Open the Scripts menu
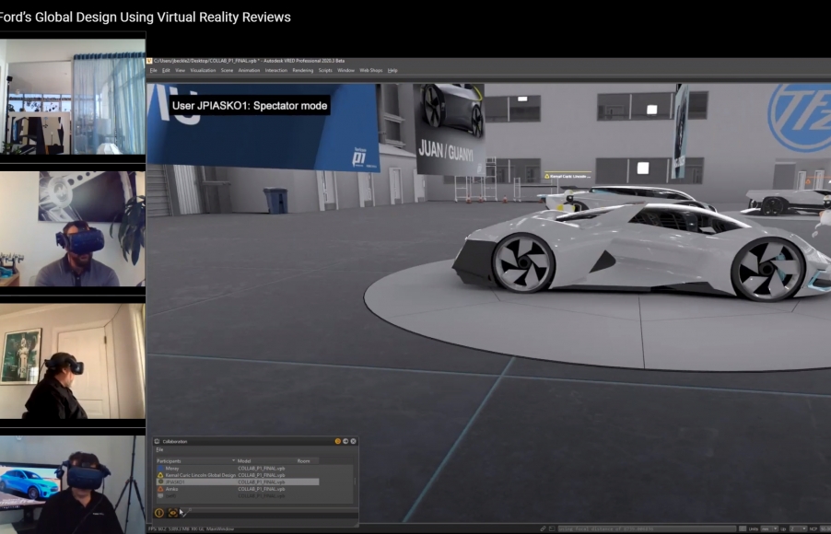The height and width of the screenshot is (534, 831). (x=325, y=71)
